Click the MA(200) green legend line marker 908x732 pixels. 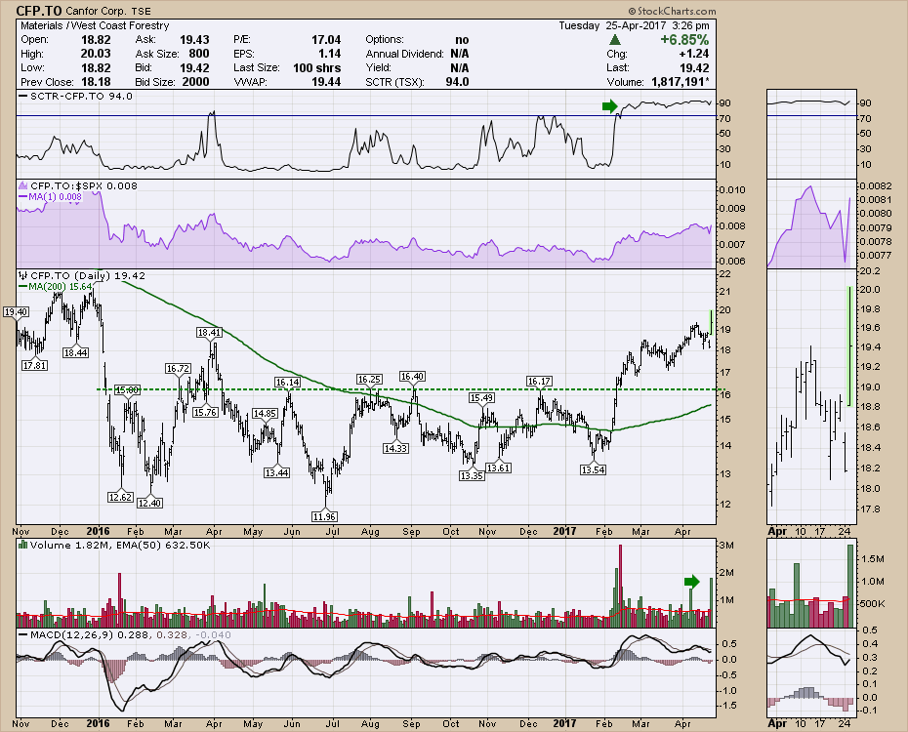coord(22,286)
